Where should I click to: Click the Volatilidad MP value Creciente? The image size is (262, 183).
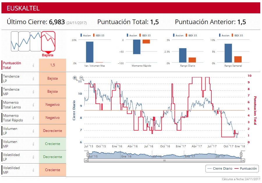coord(52,170)
